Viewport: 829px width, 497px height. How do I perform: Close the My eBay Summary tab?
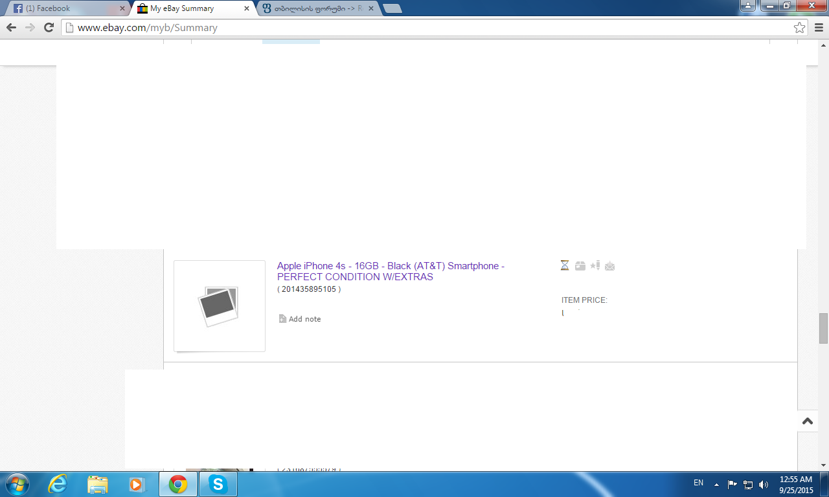coord(246,9)
